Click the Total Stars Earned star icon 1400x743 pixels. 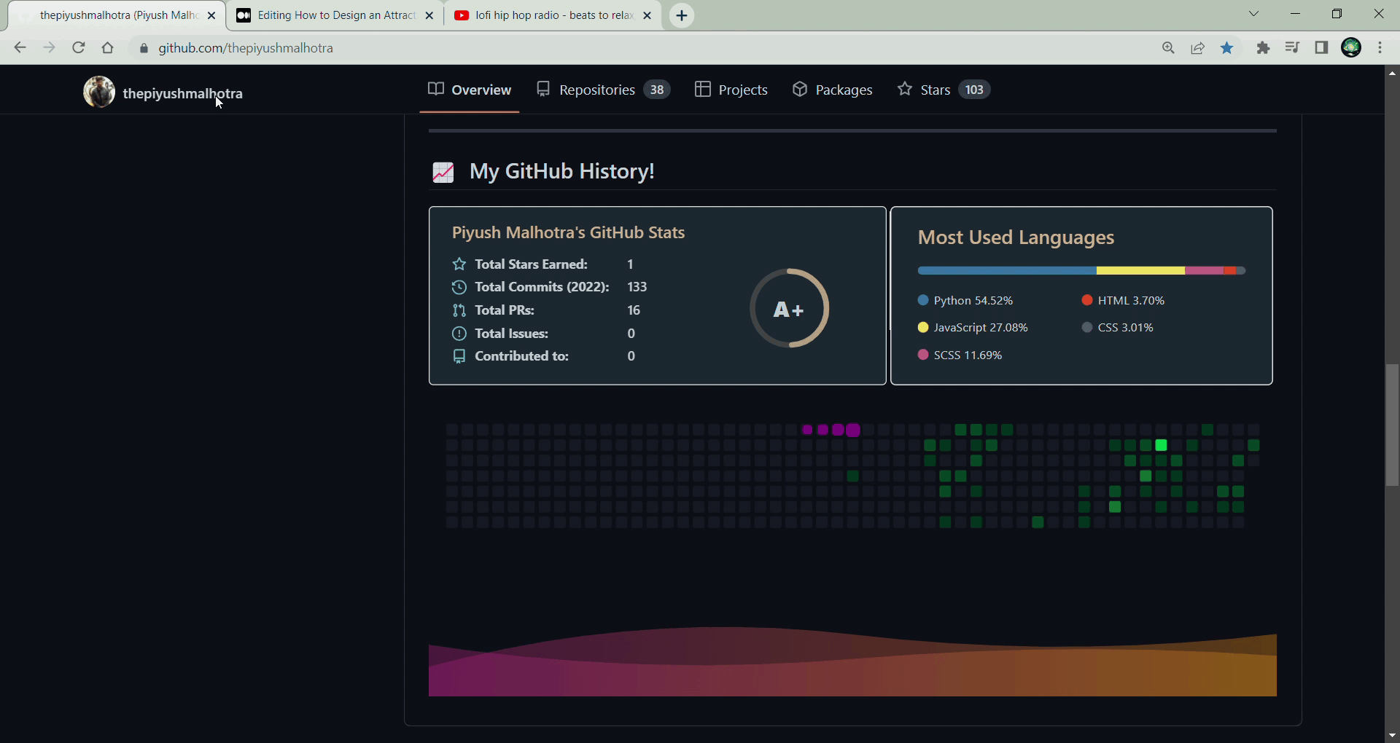click(x=459, y=264)
